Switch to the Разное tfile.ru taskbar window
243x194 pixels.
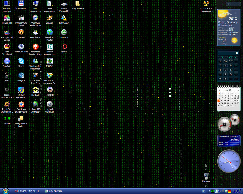28,191
